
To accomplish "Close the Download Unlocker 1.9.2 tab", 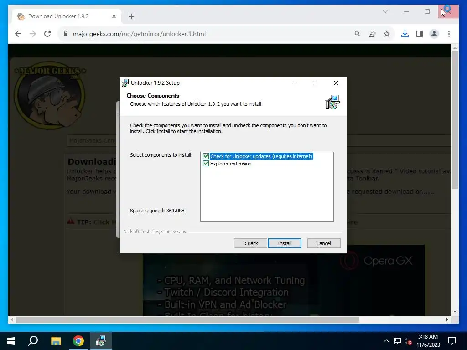I will (x=114, y=16).
